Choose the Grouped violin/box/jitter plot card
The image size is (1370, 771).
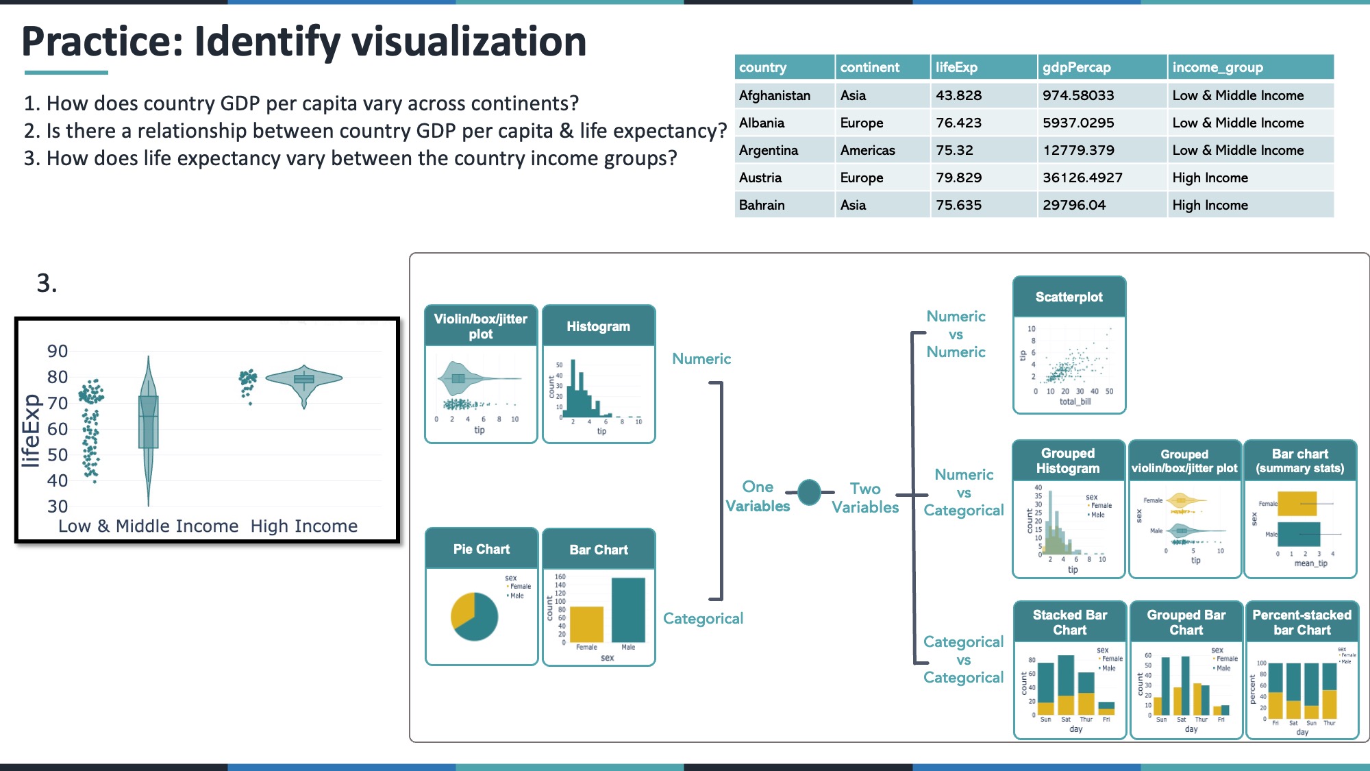pyautogui.click(x=1185, y=509)
